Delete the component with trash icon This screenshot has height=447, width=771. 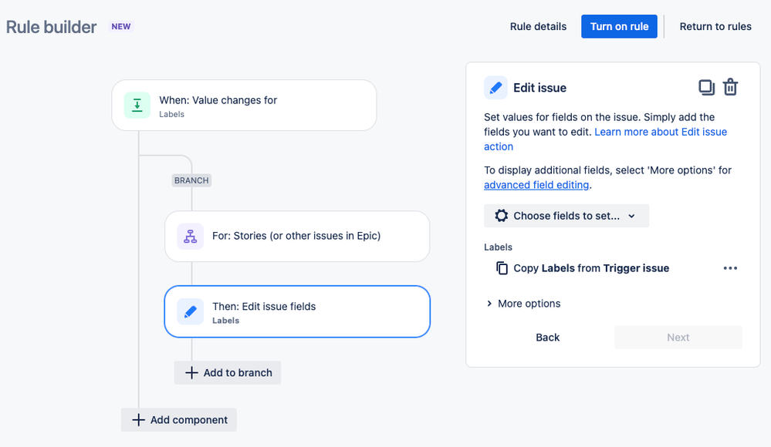click(x=730, y=87)
